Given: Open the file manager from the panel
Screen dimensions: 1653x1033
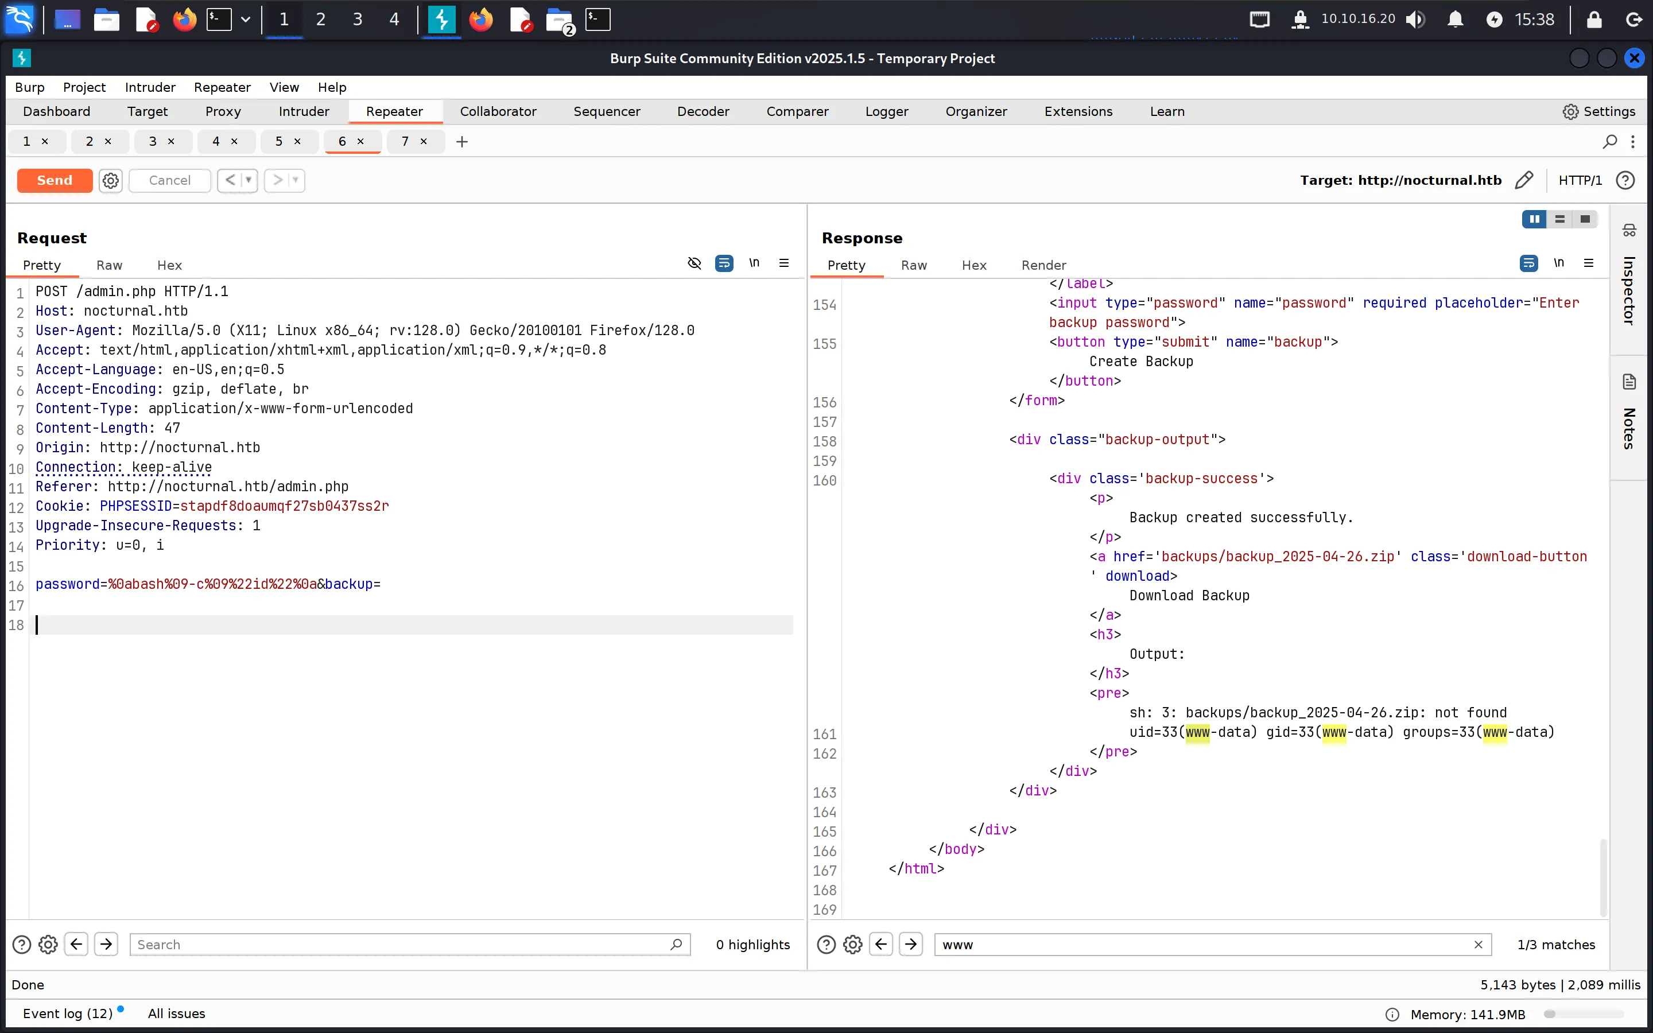Looking at the screenshot, I should 107,19.
